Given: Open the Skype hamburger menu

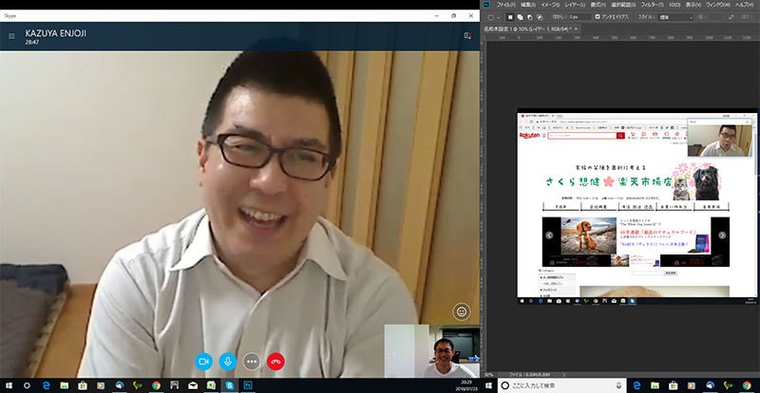Looking at the screenshot, I should point(11,36).
